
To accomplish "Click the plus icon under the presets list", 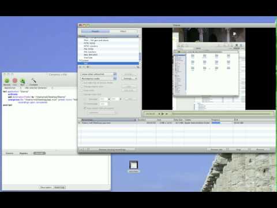I will coord(81,67).
